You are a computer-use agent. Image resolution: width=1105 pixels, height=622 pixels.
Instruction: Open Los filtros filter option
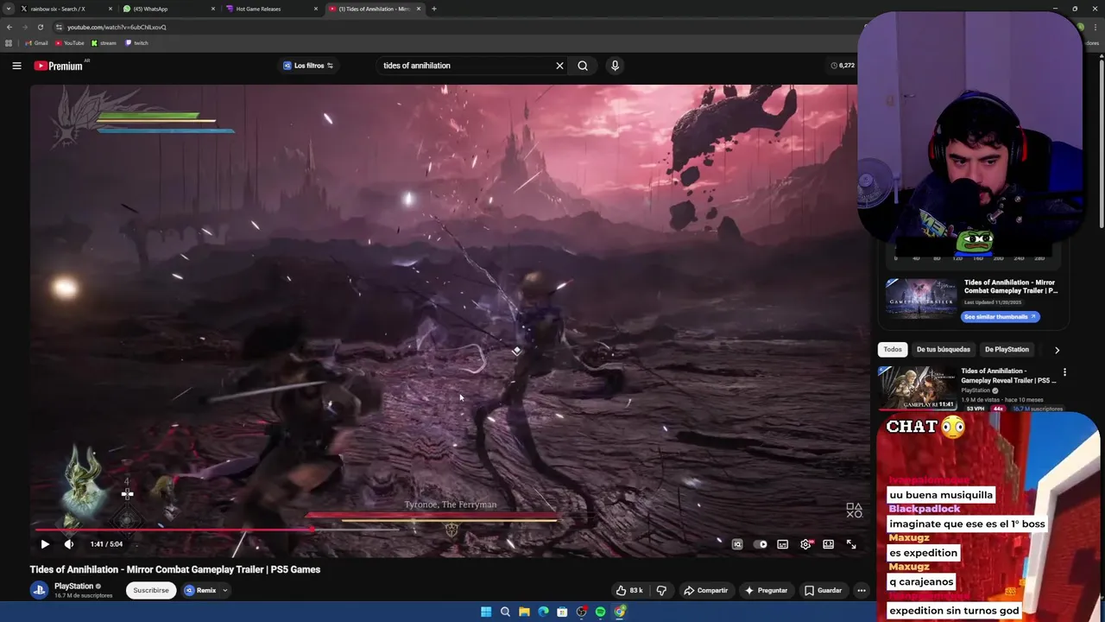(309, 66)
